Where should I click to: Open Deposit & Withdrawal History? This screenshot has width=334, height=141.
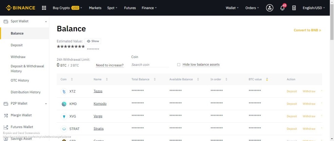tap(27, 69)
